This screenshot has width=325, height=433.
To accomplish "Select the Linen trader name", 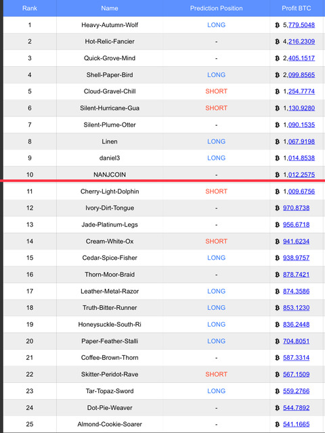I will point(110,141).
